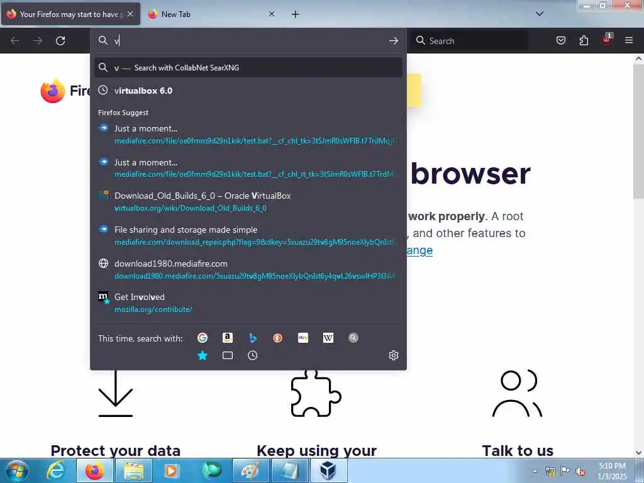This screenshot has width=644, height=483.
Task: Click the Firefox logo on the page
Action: (x=53, y=91)
